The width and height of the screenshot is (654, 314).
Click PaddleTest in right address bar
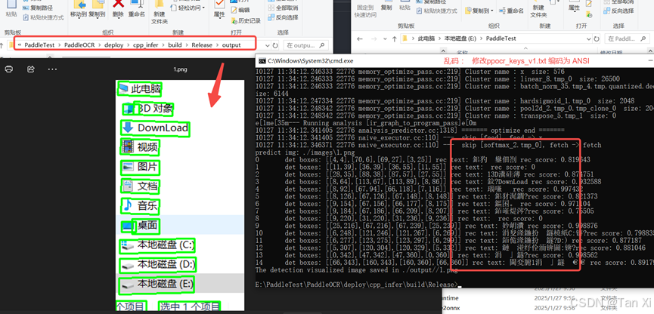tap(501, 38)
